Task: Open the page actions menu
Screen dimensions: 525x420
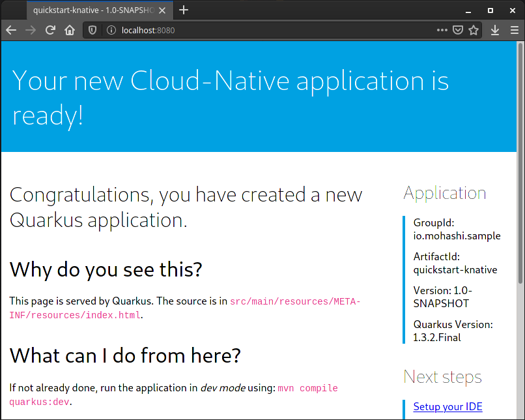Action: pos(442,30)
